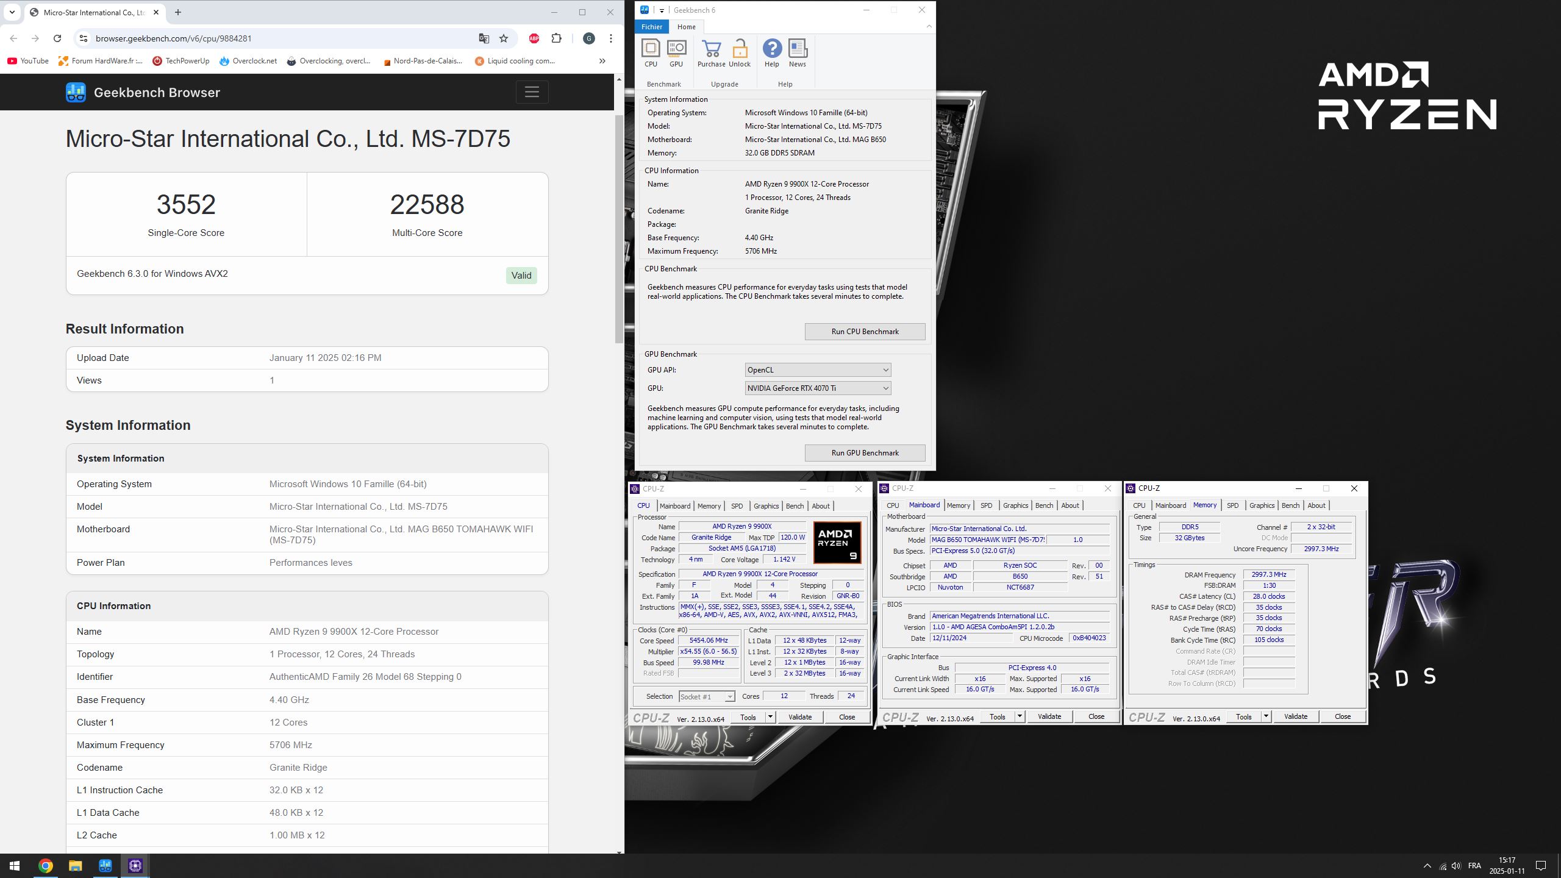Click the Chrome icon in taskbar

(45, 866)
